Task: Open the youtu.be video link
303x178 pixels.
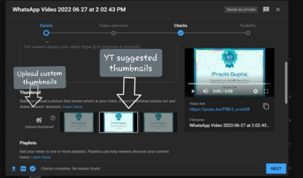Action: point(219,110)
